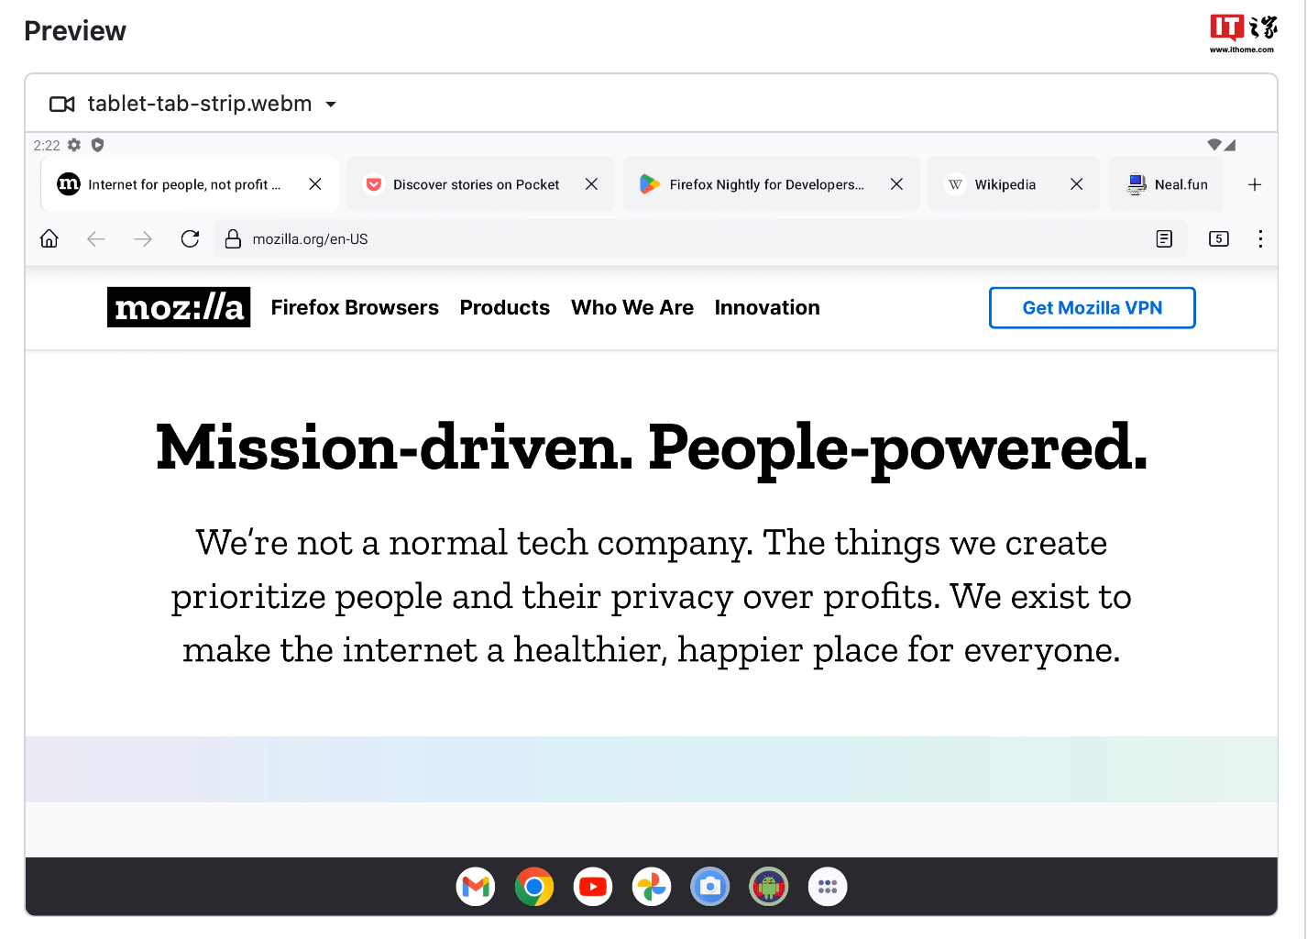Go to the browser home page
The width and height of the screenshot is (1307, 939).
point(49,239)
